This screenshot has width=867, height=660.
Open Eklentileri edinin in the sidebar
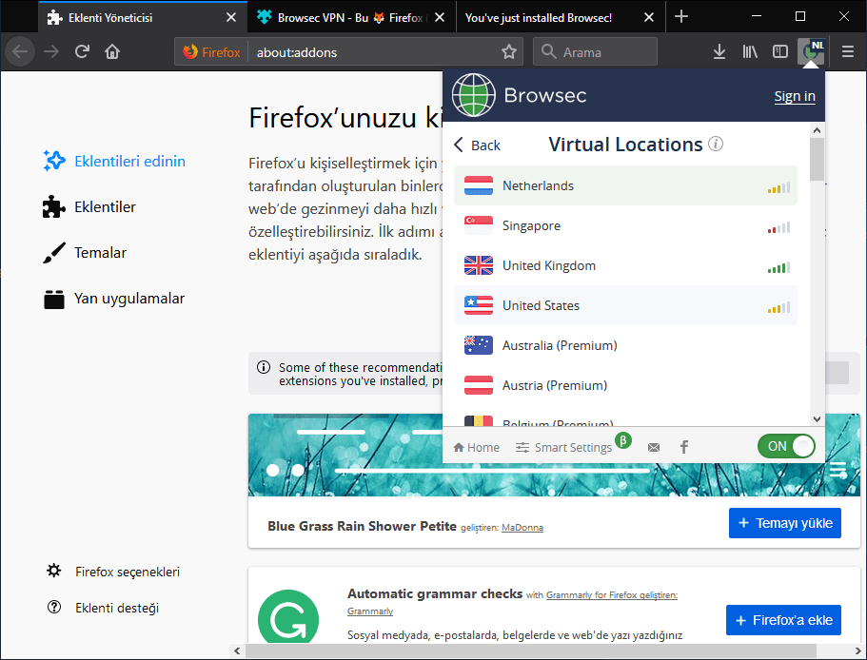(114, 162)
